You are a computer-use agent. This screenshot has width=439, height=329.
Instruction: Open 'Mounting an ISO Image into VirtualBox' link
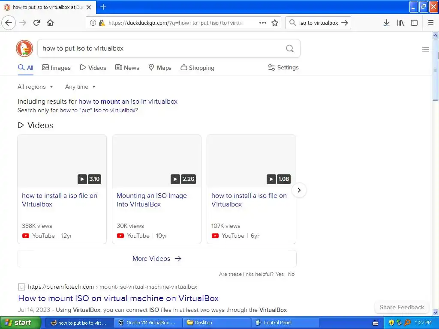152,200
